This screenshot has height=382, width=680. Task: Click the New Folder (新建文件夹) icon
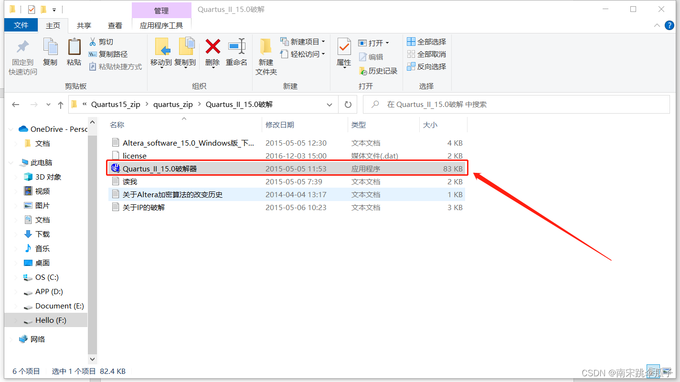tap(266, 47)
